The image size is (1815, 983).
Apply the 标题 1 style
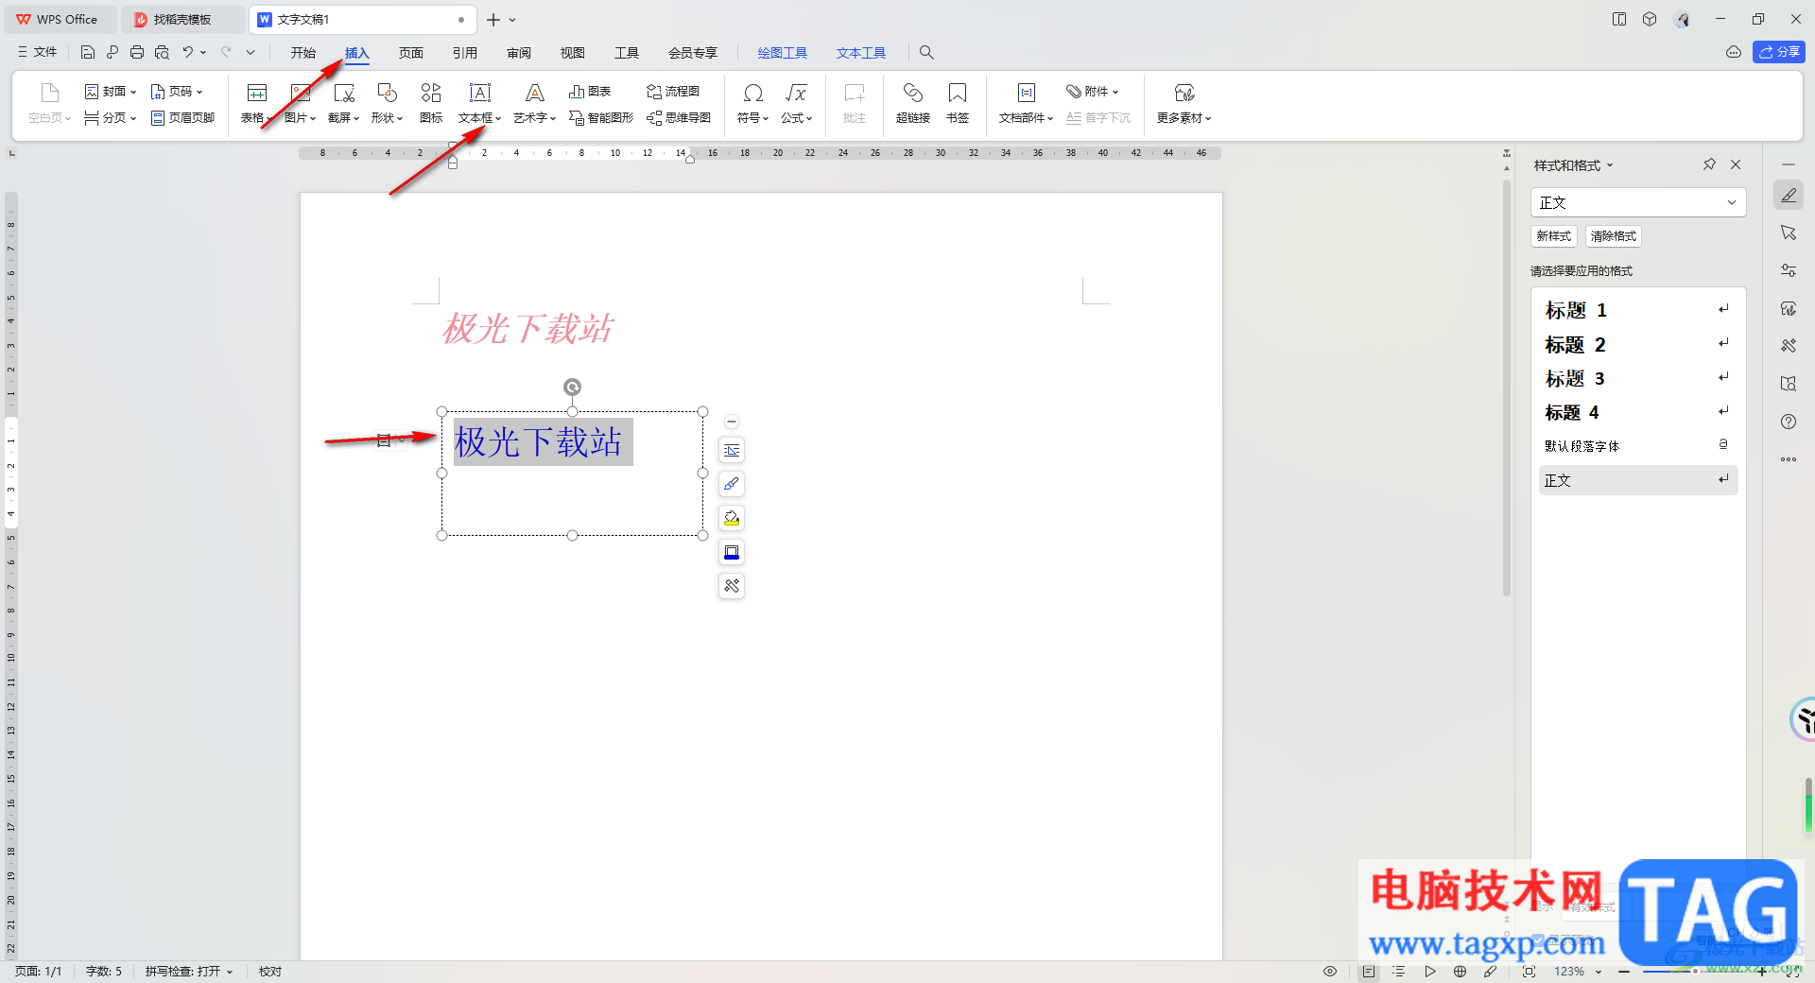coord(1638,310)
